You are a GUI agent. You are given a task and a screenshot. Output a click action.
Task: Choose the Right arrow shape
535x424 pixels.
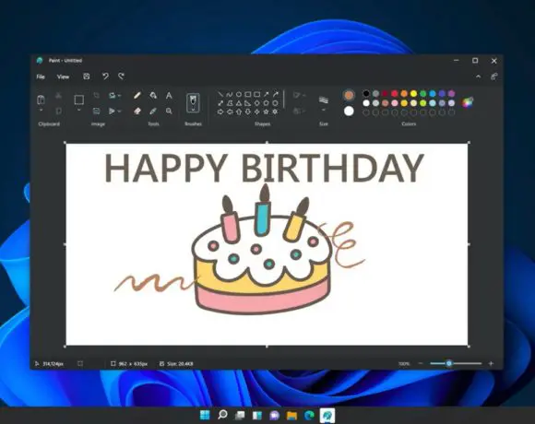coord(220,112)
